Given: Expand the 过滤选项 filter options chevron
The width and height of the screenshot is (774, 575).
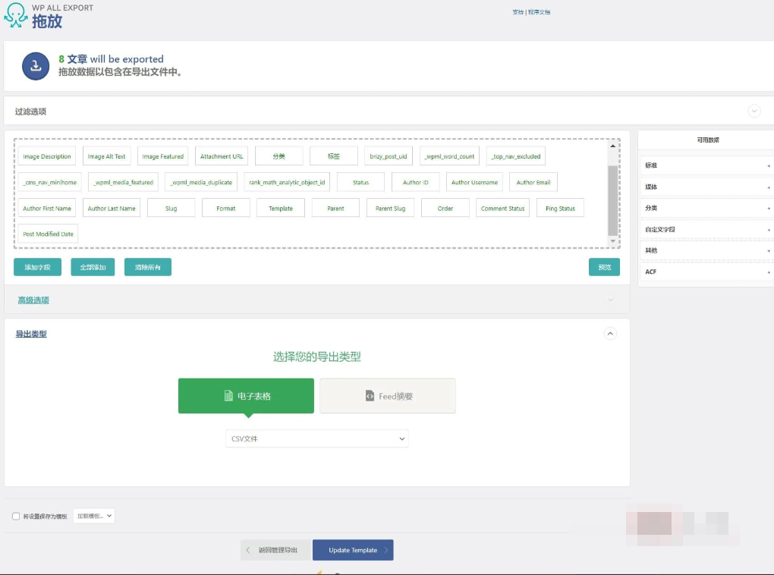Looking at the screenshot, I should pos(754,111).
